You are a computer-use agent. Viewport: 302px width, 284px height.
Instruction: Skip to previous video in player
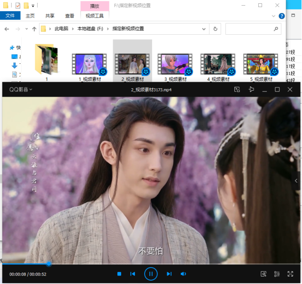(x=132, y=274)
